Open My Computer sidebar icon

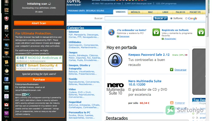point(6,54)
